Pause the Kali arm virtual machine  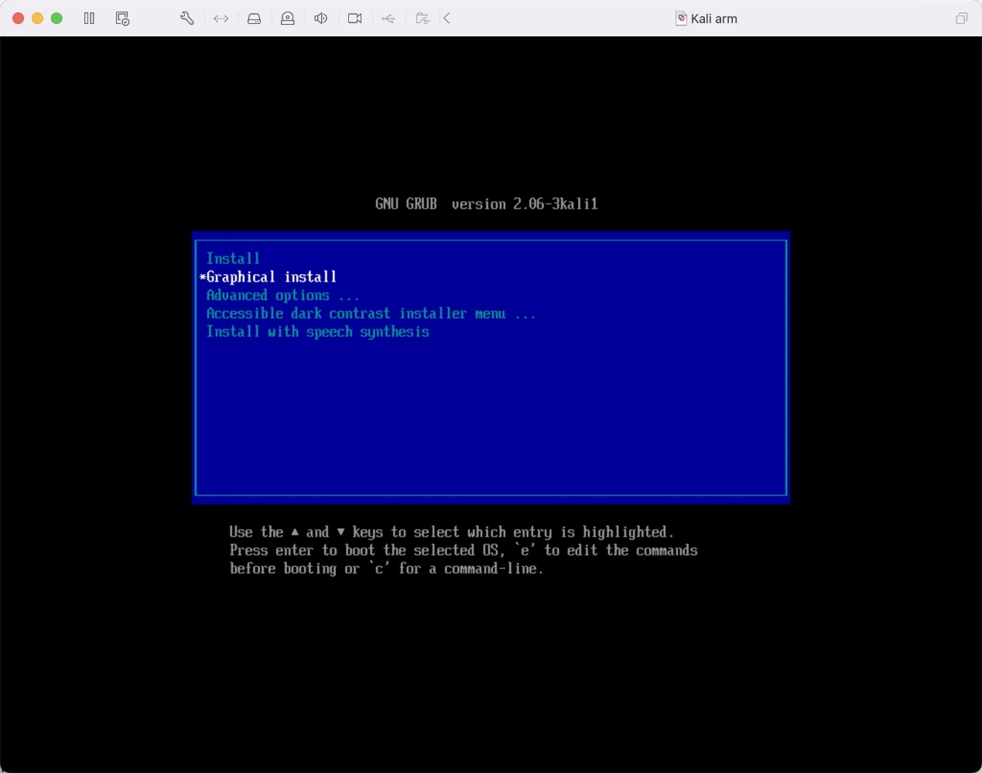89,19
